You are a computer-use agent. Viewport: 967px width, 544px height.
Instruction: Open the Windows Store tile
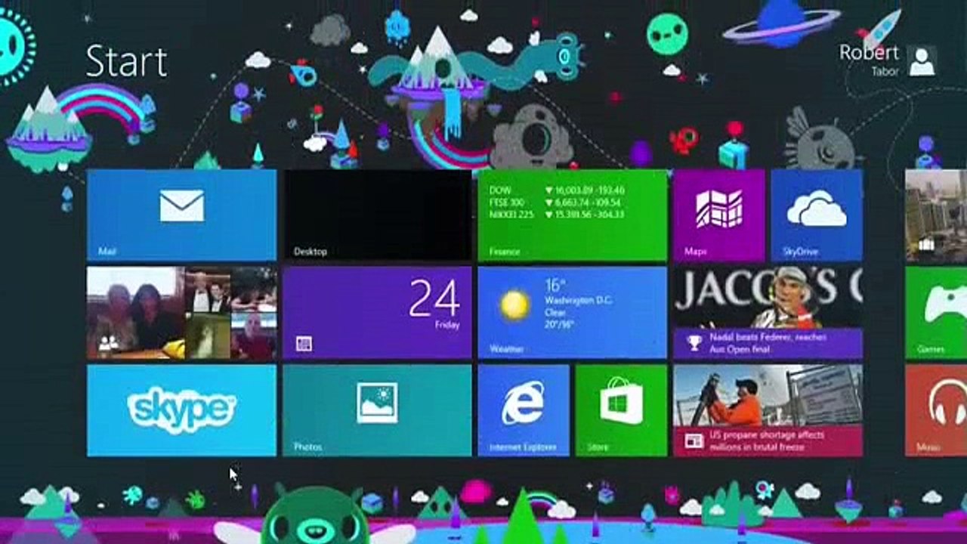click(x=621, y=410)
